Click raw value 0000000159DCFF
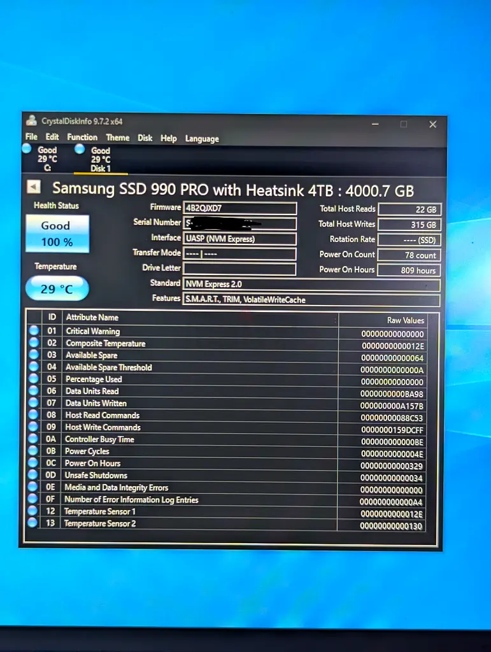This screenshot has width=491, height=652. click(x=392, y=430)
